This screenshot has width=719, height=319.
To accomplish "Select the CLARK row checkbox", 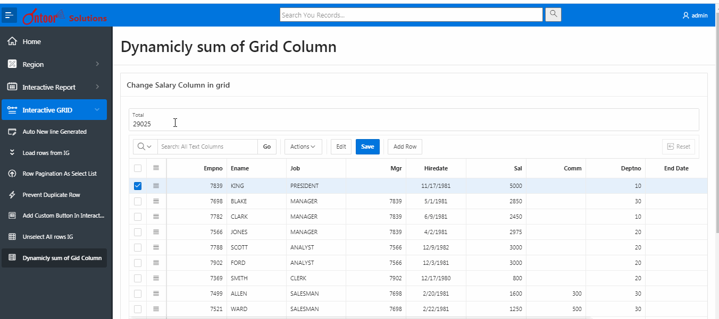I will pyautogui.click(x=138, y=217).
